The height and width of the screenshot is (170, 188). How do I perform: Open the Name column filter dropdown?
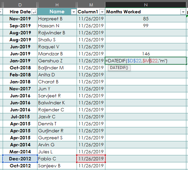pos(74,12)
